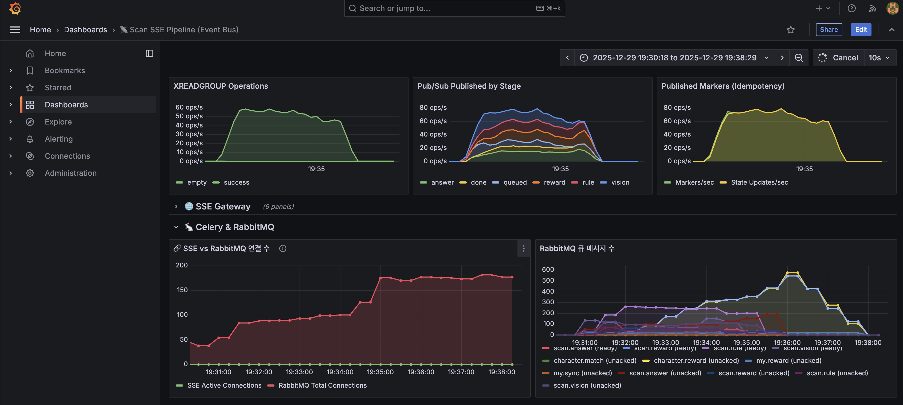Screen dimensions: 903x405
Task: Click the zoom out time range icon
Action: click(799, 58)
